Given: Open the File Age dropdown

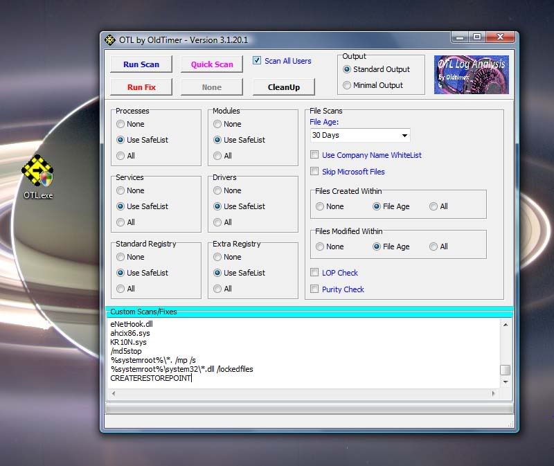Looking at the screenshot, I should 360,135.
